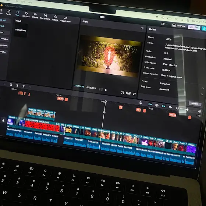Viewport: 206px width, 206px height.
Task: Play the preview in the Player
Action: tap(106, 90)
